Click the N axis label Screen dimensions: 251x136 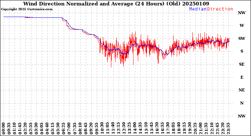pos(242,103)
